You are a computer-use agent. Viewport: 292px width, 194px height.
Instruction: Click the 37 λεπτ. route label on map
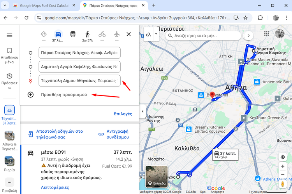pos(225,154)
